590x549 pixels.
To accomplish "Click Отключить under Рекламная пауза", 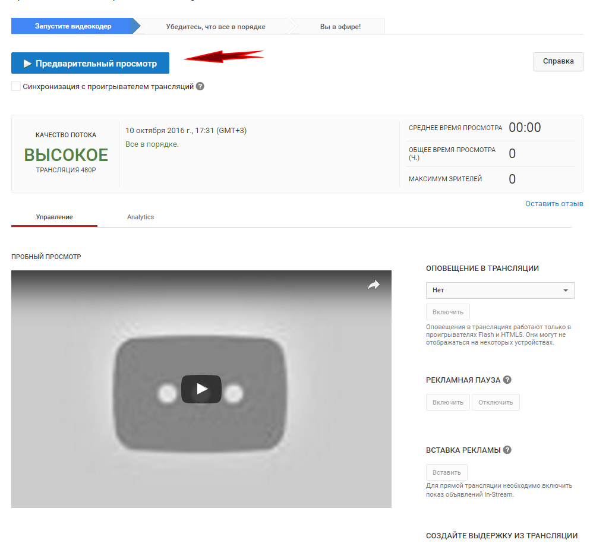I will (496, 402).
